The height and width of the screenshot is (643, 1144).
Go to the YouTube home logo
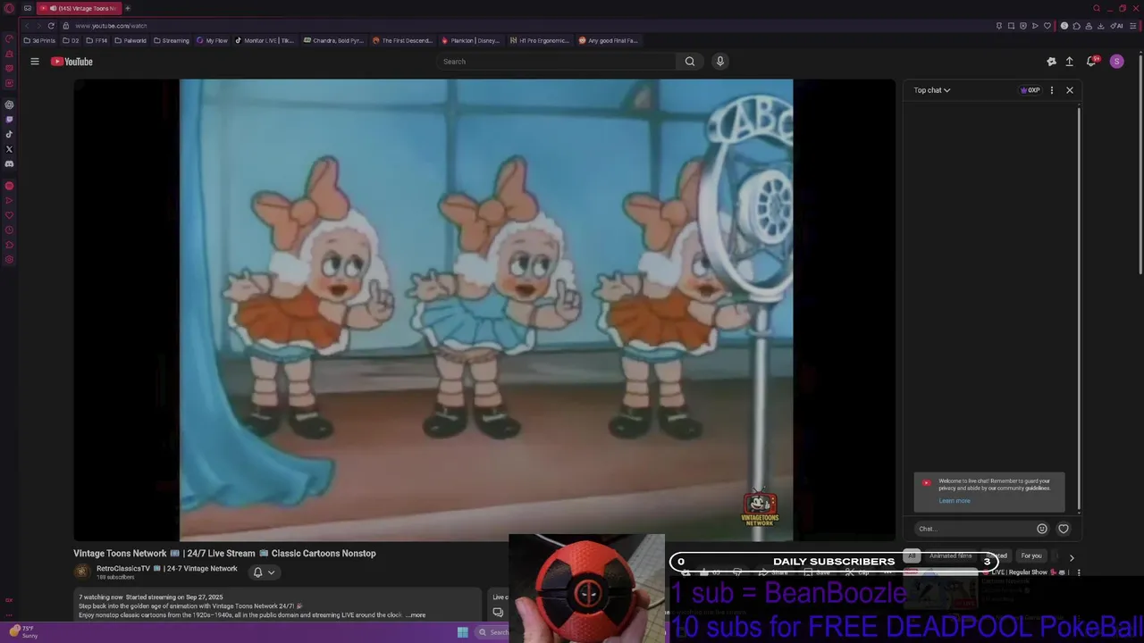71,62
